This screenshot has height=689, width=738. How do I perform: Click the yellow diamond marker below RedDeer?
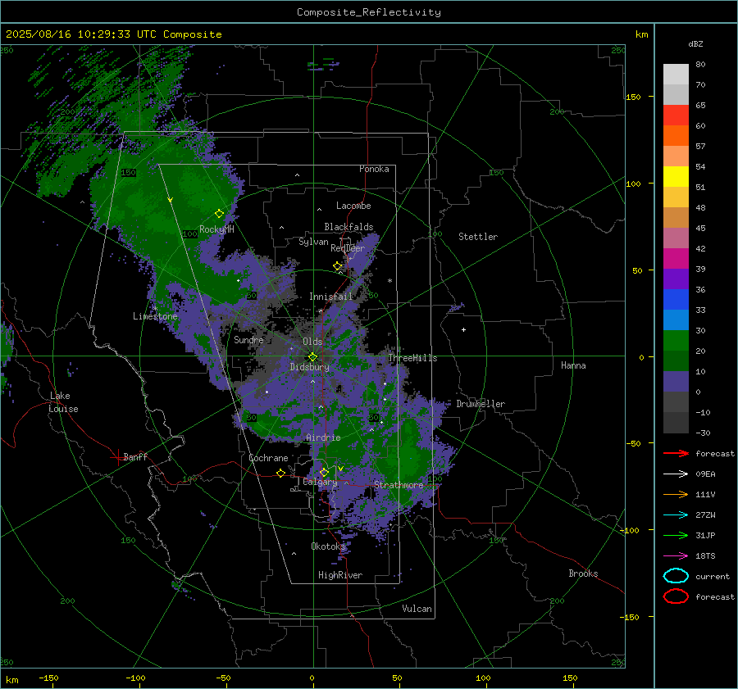pyautogui.click(x=337, y=266)
